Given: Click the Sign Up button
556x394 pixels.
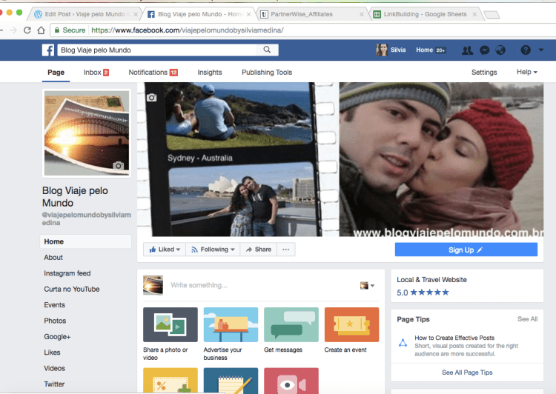Looking at the screenshot, I should 466,250.
